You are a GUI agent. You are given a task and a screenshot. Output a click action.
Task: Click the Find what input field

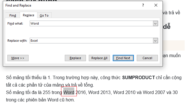coord(91,23)
